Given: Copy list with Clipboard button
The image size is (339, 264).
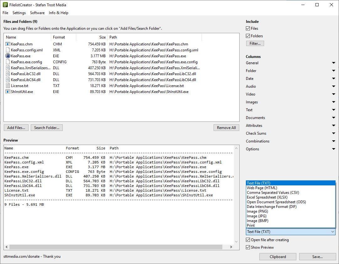Looking at the screenshot, I should [278, 257].
